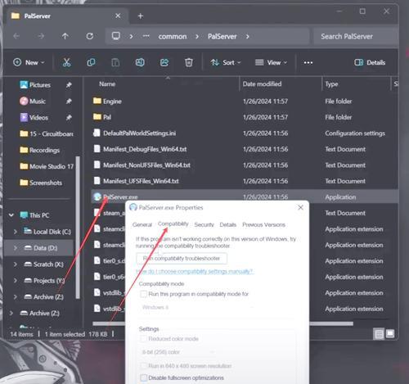Click the Rename icon in toolbar
409x384 pixels.
pyautogui.click(x=140, y=62)
